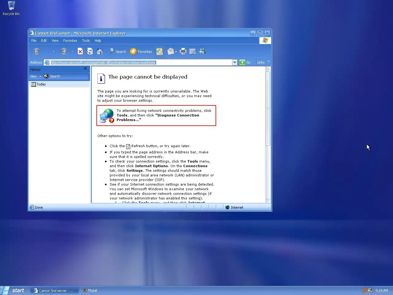Image resolution: width=393 pixels, height=295 pixels.
Task: Open the Forward button history dropdown
Action: point(72,52)
